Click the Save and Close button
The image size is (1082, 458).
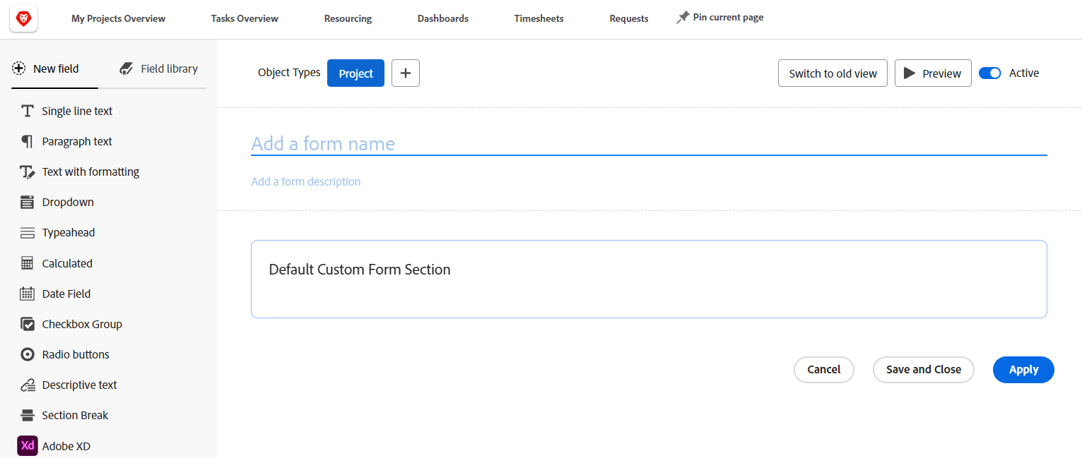(923, 370)
